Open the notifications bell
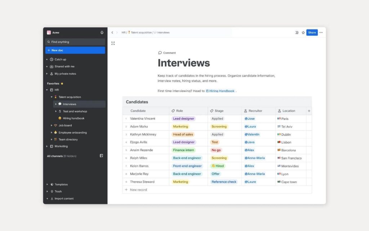This screenshot has height=231, width=369. [102, 32]
